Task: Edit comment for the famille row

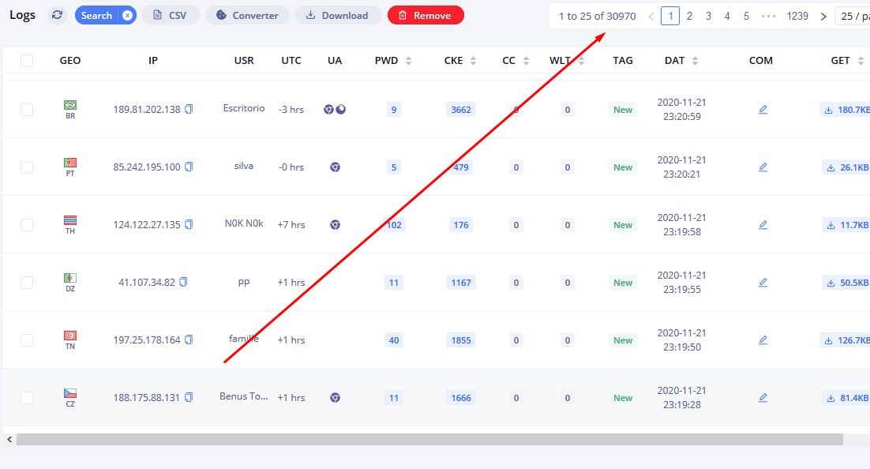Action: (763, 341)
